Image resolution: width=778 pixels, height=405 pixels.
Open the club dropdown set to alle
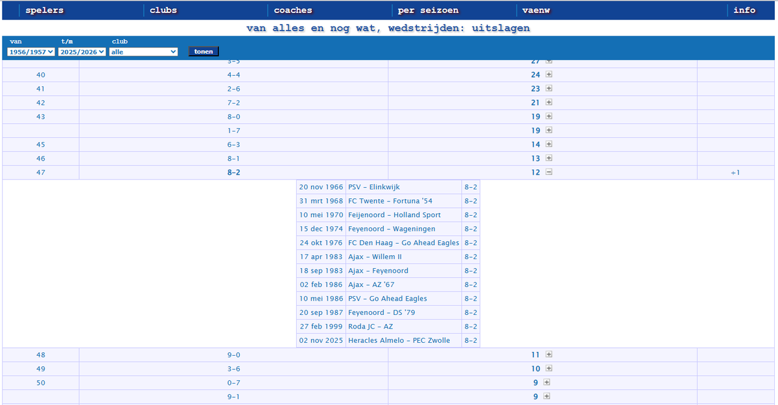[x=143, y=52]
